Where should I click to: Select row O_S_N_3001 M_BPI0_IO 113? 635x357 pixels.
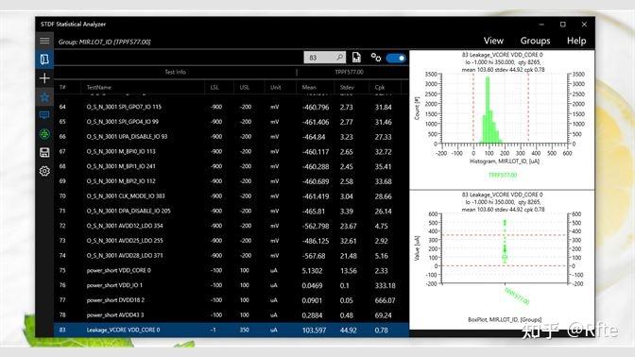[x=232, y=152]
